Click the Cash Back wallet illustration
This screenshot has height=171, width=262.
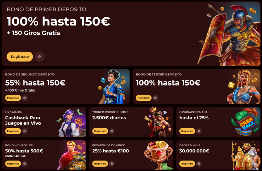pyautogui.click(x=245, y=122)
